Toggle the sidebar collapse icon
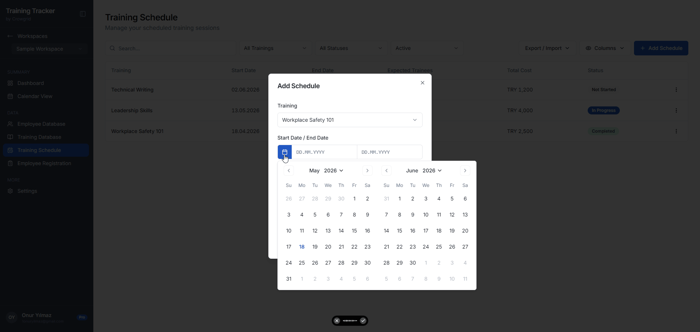700x332 pixels. 83,14
